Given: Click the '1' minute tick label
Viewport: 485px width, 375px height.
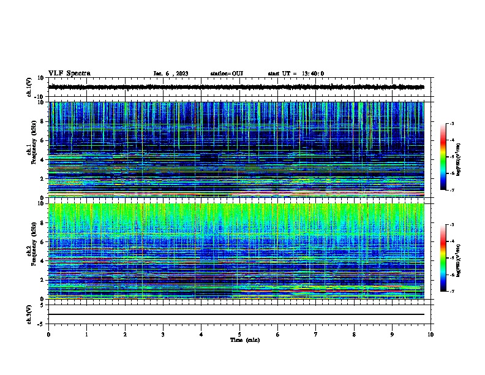Looking at the screenshot, I should tap(86, 335).
